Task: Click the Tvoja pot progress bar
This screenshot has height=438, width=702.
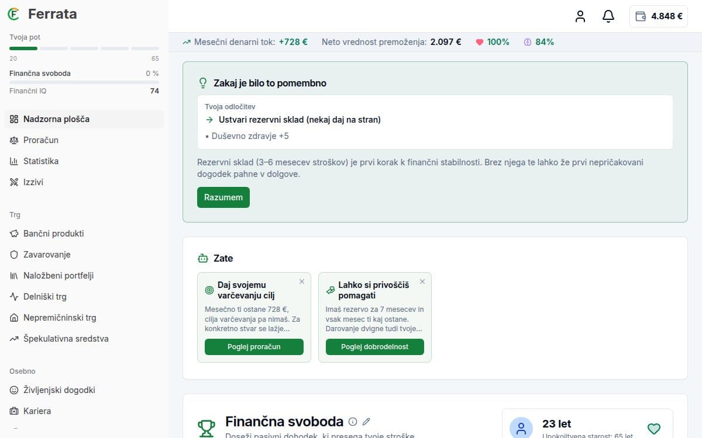Action: click(84, 48)
